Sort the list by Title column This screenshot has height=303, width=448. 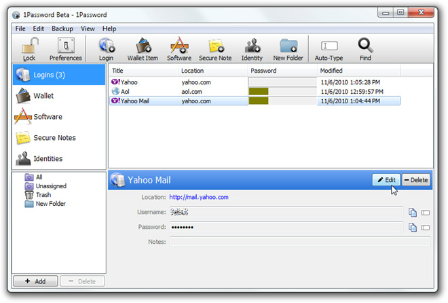143,71
